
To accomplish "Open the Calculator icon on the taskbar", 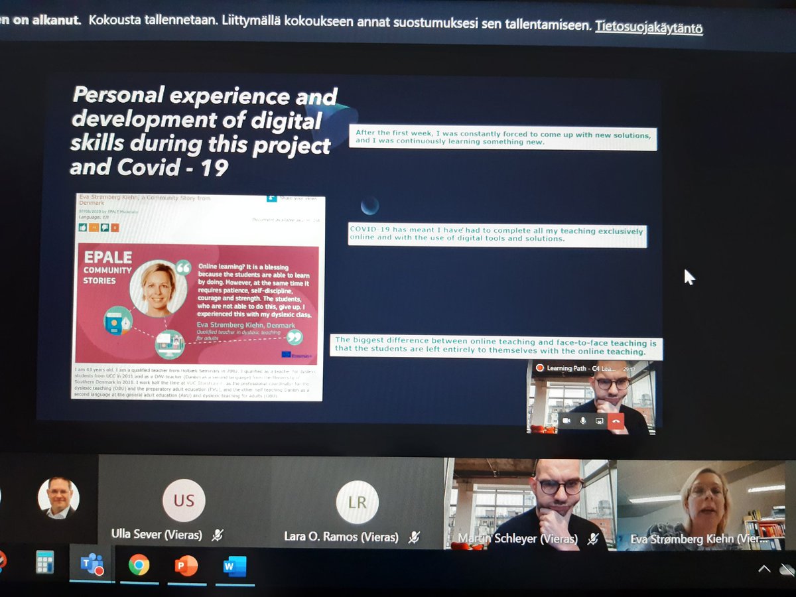I will pyautogui.click(x=45, y=563).
